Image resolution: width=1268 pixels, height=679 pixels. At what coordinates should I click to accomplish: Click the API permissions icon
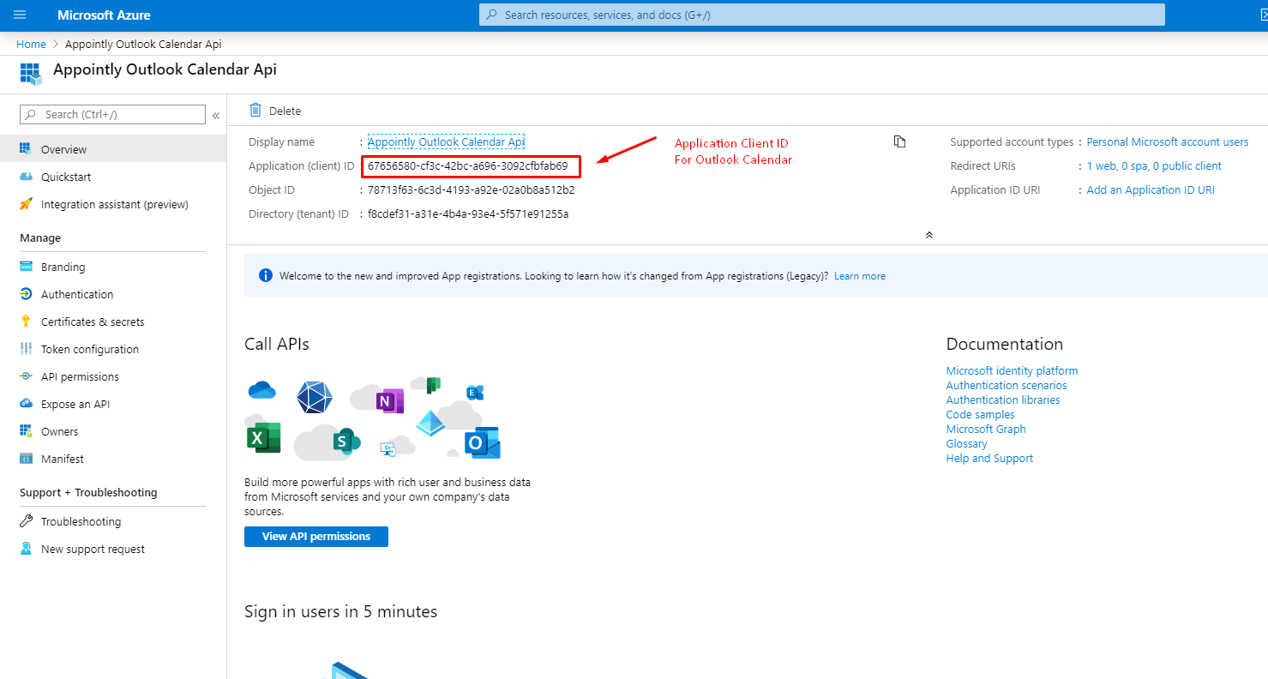click(26, 376)
